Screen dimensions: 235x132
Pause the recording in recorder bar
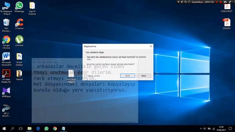coord(217,2)
